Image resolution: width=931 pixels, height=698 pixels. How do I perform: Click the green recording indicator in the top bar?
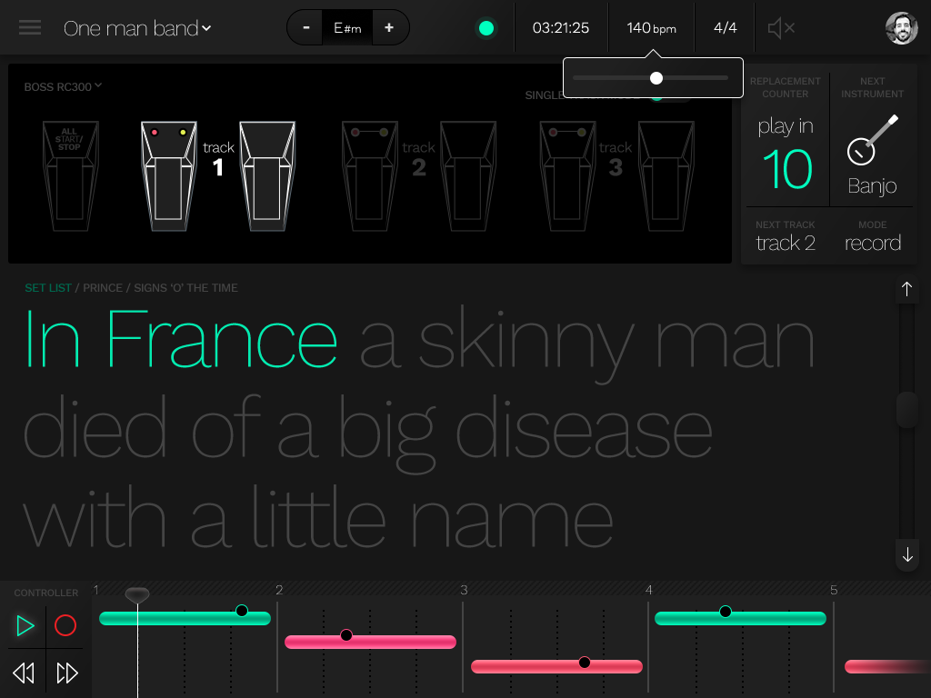pos(486,27)
